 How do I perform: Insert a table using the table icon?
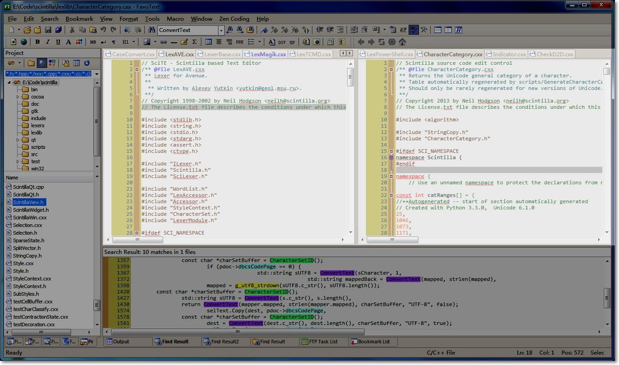[x=208, y=42]
